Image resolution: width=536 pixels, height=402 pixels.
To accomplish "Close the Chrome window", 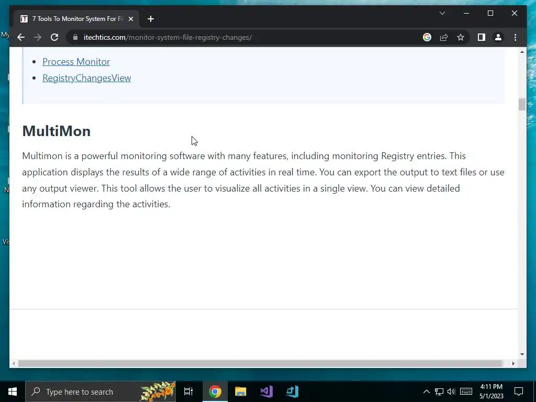I will point(515,13).
